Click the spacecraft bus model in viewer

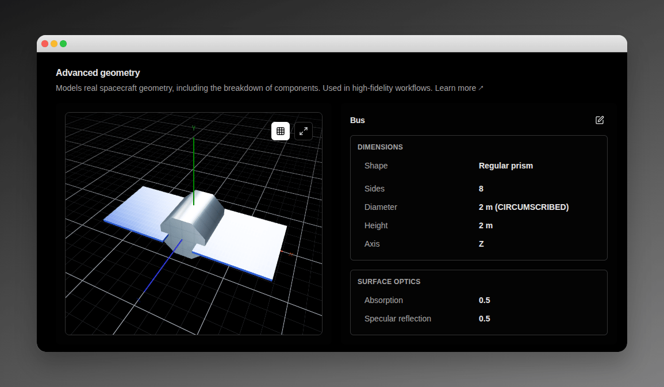[x=193, y=224]
